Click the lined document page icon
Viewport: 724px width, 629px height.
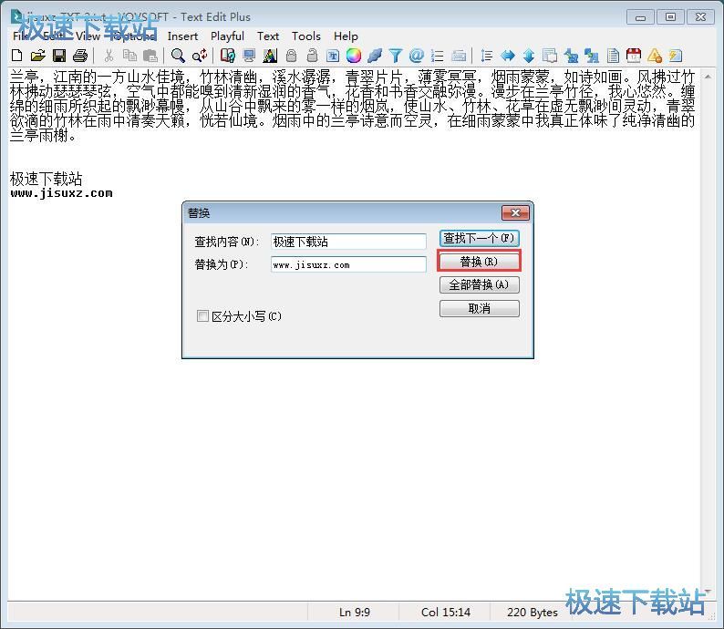[x=613, y=56]
